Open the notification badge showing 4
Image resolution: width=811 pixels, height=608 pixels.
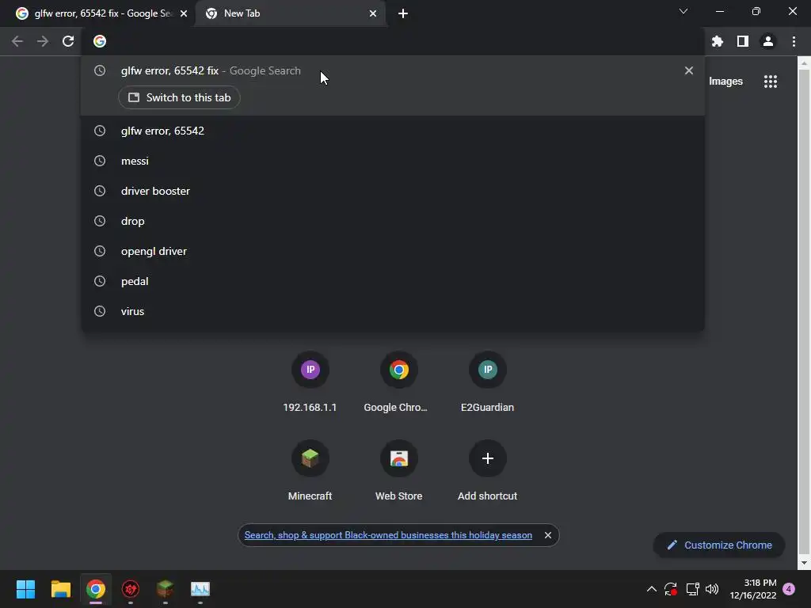[789, 589]
